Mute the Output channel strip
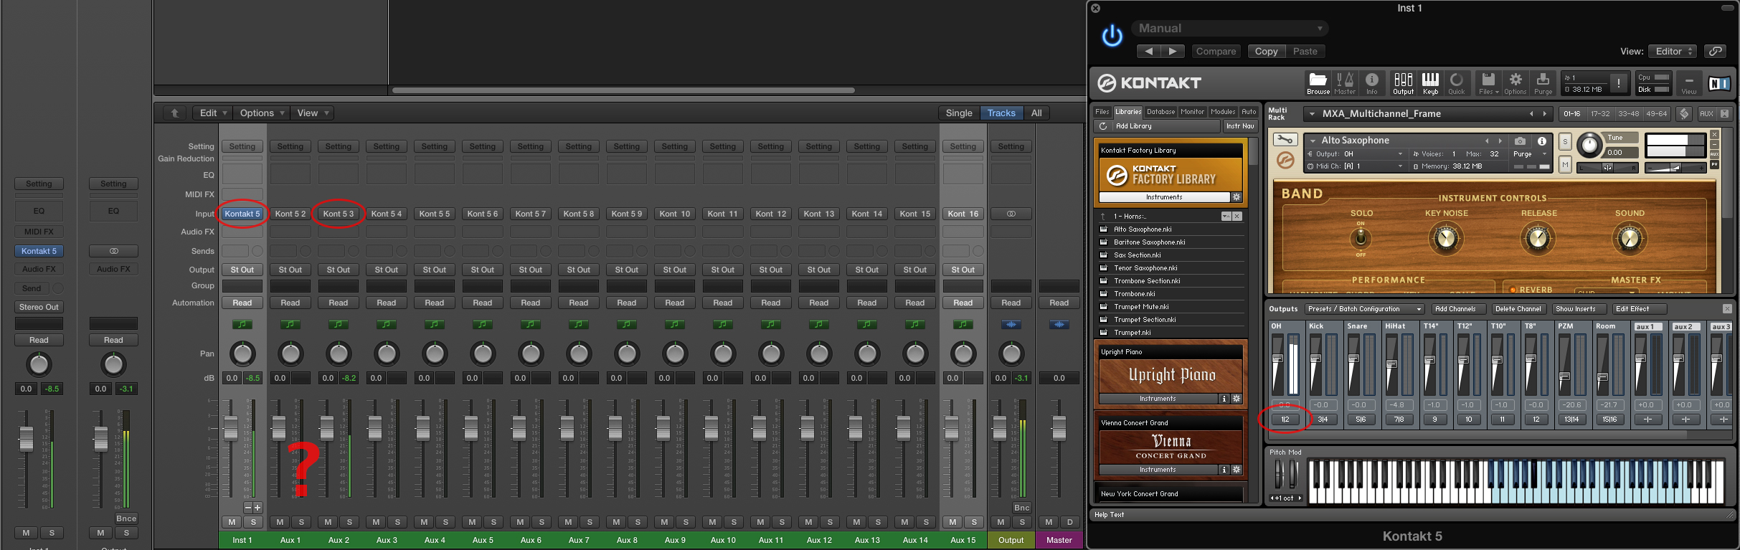 1001,522
